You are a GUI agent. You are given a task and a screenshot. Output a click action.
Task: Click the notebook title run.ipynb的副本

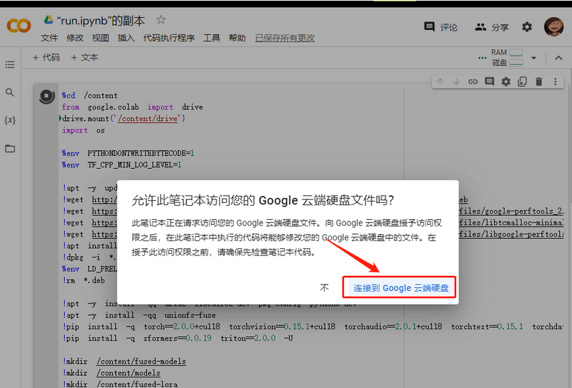pos(101,21)
